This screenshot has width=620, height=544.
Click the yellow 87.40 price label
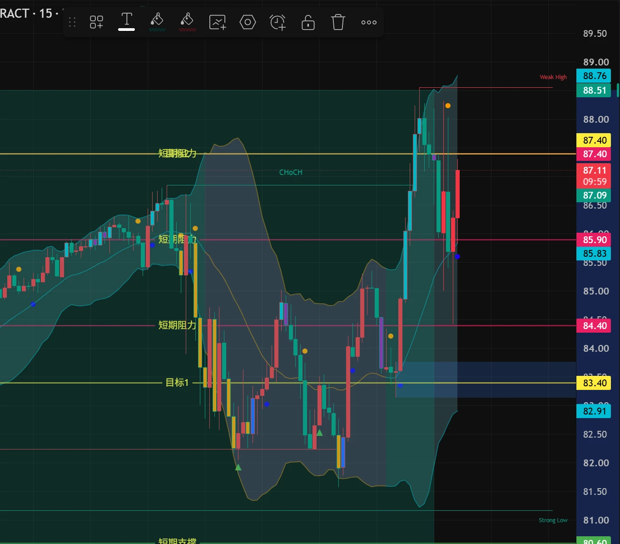point(595,140)
